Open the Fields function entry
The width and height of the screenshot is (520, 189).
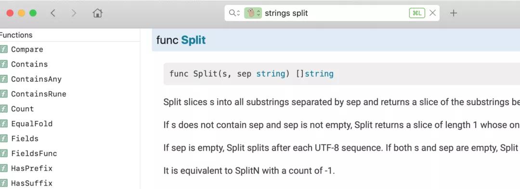tap(25, 139)
